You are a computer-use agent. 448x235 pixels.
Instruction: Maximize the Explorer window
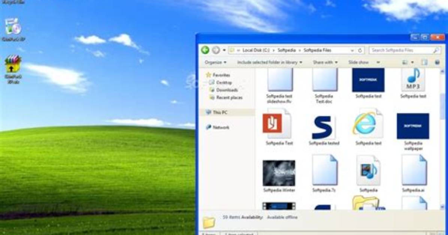[425, 37]
